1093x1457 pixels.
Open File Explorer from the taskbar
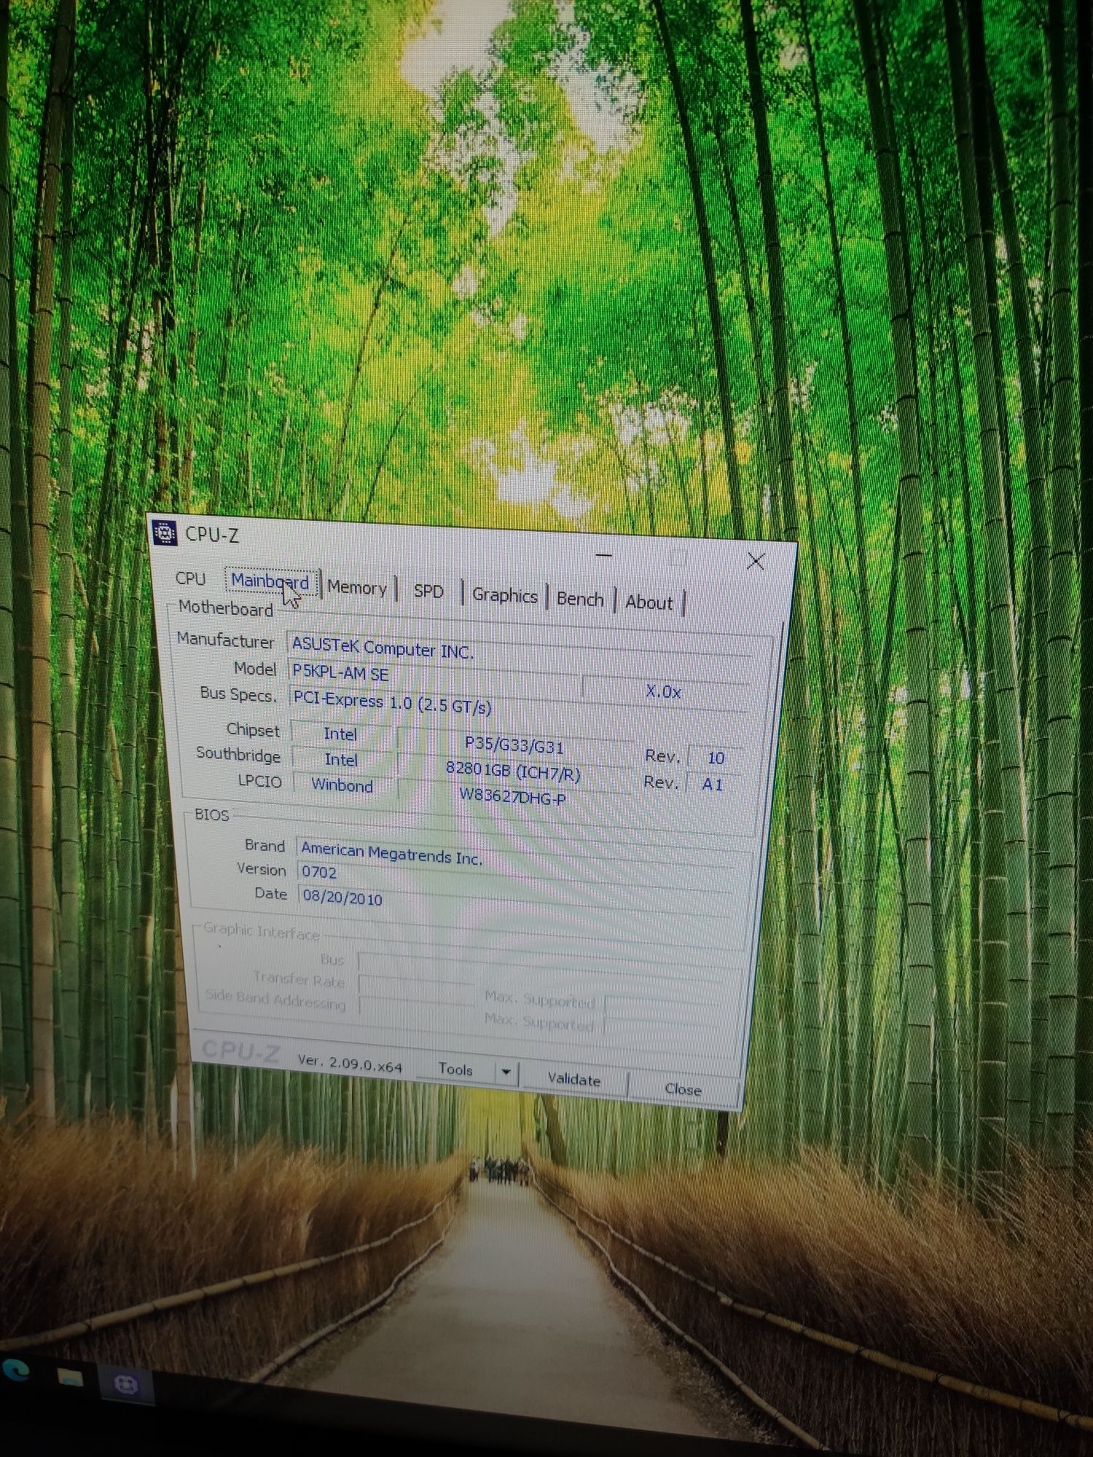[x=70, y=1377]
